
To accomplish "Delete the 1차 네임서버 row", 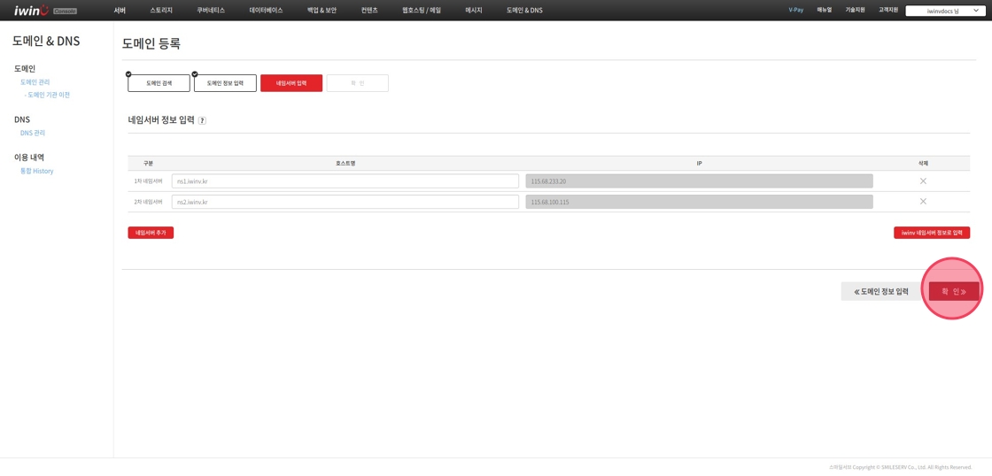I will pyautogui.click(x=923, y=181).
